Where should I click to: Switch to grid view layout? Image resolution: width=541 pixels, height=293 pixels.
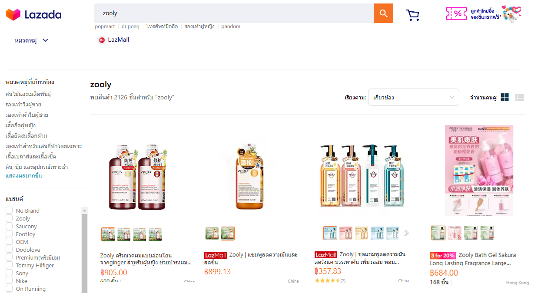(x=504, y=98)
